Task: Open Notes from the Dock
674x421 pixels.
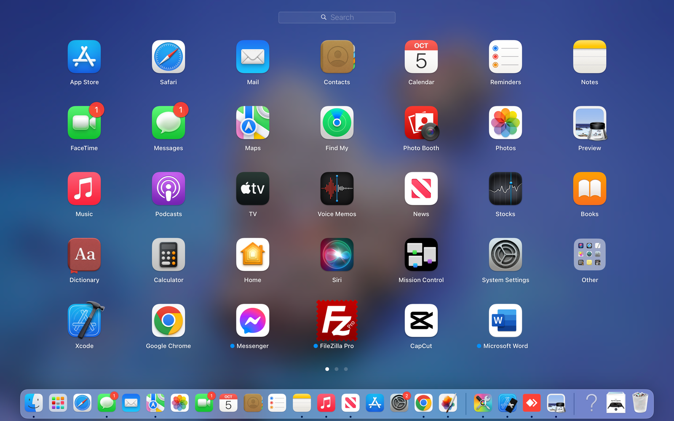Action: pos(302,403)
